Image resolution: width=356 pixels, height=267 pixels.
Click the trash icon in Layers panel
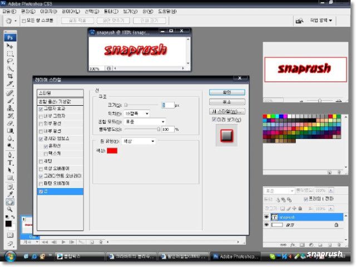click(339, 245)
